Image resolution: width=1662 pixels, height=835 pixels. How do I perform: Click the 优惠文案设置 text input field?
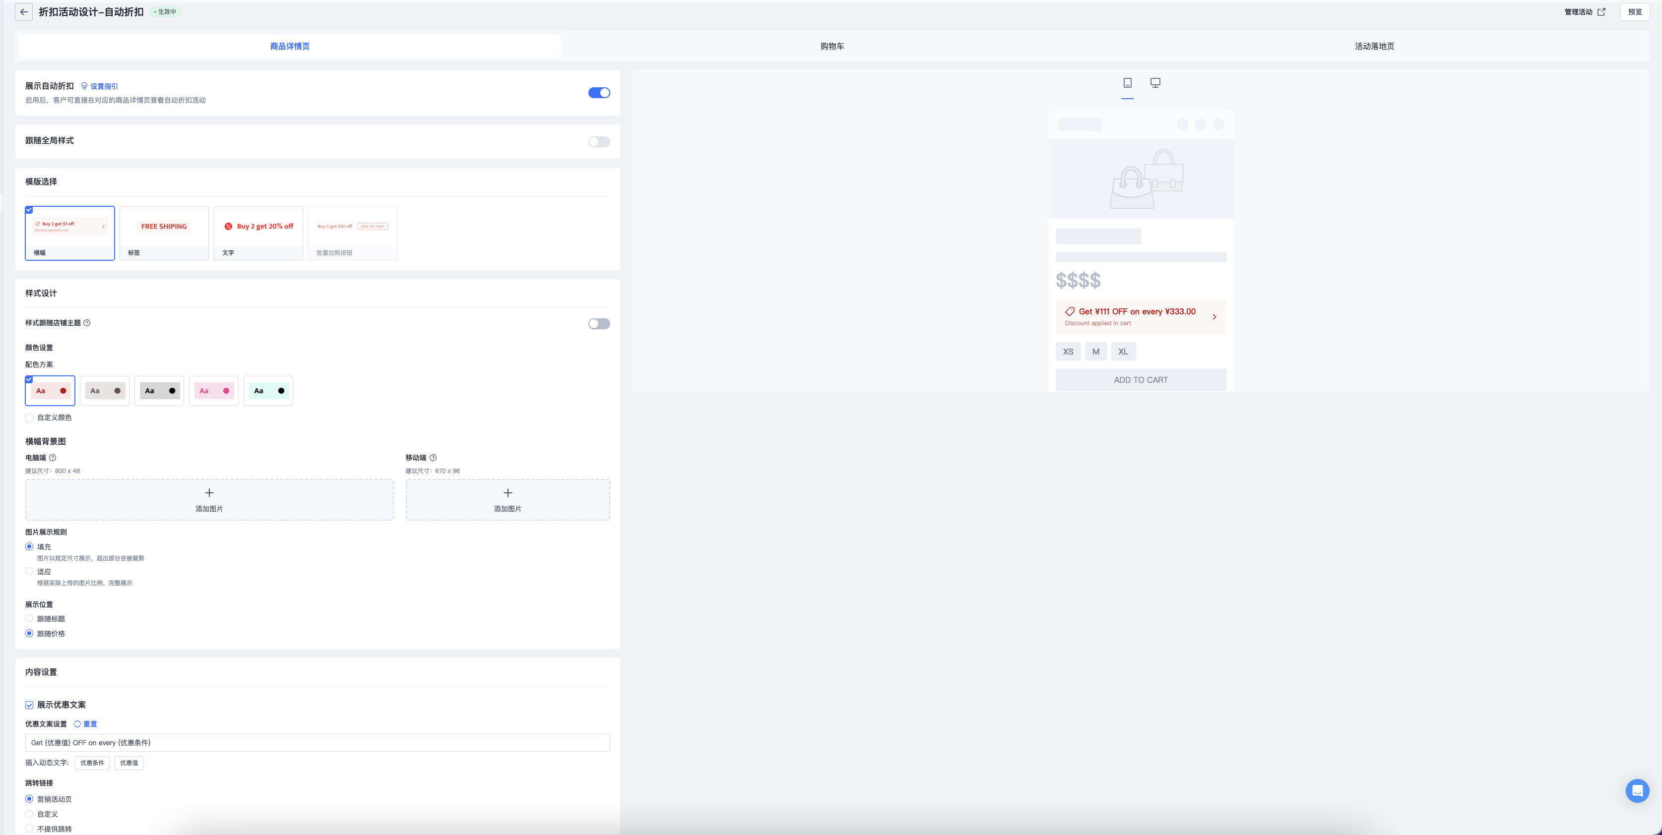[x=318, y=743]
